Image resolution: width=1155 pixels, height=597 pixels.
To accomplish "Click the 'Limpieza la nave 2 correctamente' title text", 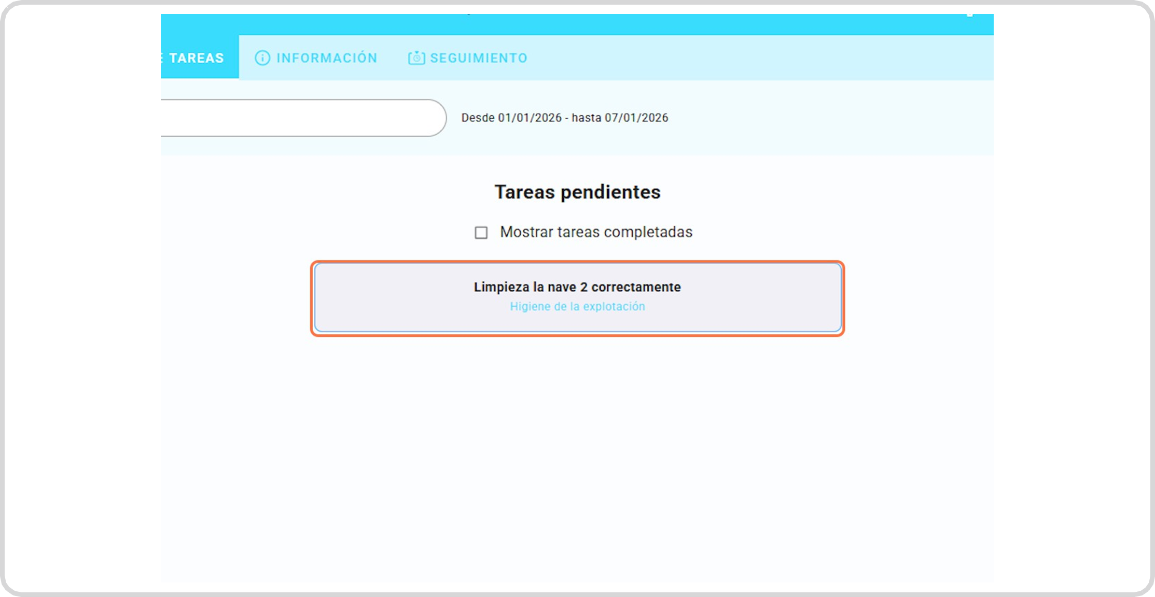I will click(577, 287).
